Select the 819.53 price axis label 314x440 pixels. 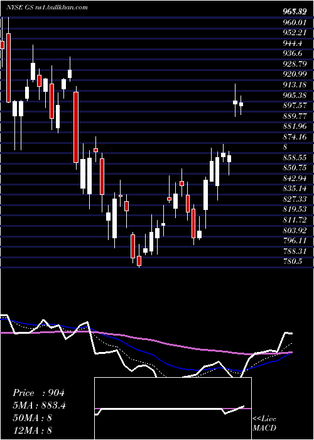(x=295, y=209)
